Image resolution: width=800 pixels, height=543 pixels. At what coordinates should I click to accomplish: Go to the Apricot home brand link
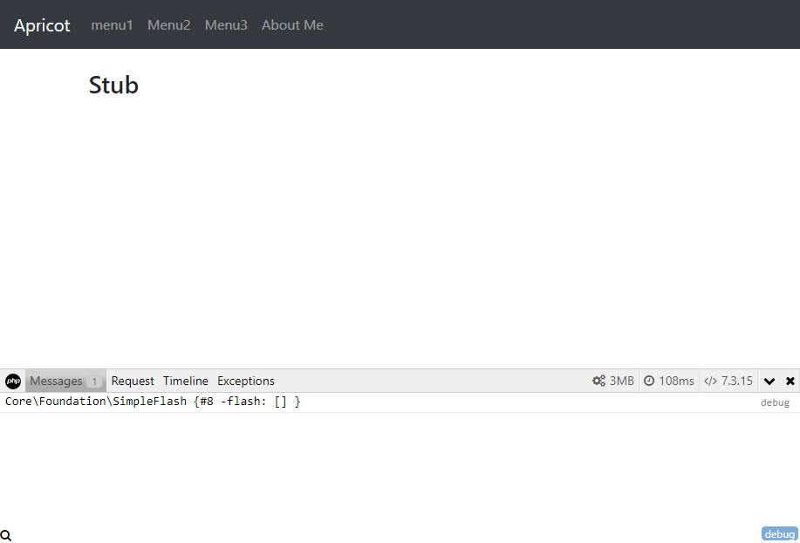42,25
